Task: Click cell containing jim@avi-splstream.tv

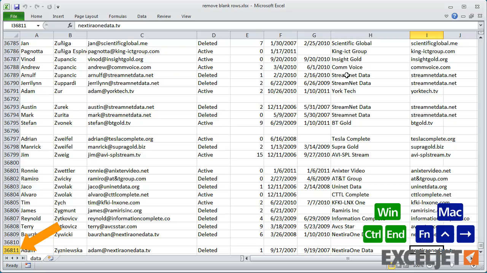Action: 142,155
